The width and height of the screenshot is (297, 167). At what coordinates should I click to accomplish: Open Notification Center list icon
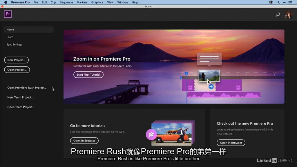[x=290, y=2]
